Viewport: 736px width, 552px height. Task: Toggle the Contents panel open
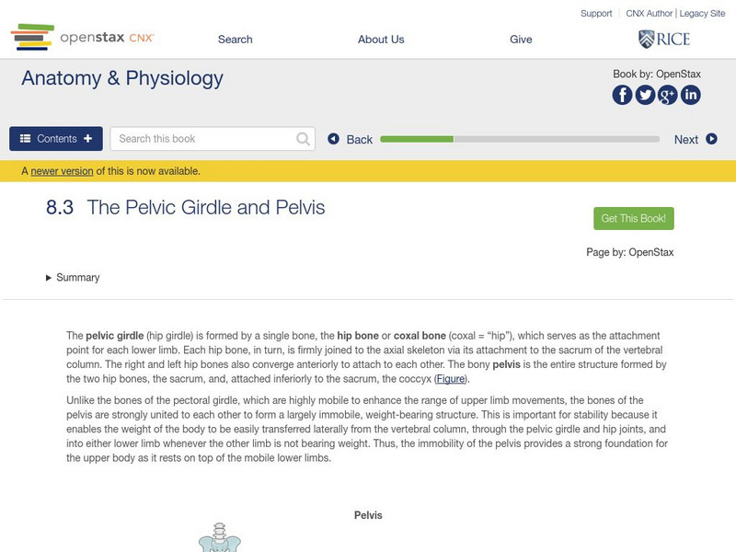pos(56,139)
